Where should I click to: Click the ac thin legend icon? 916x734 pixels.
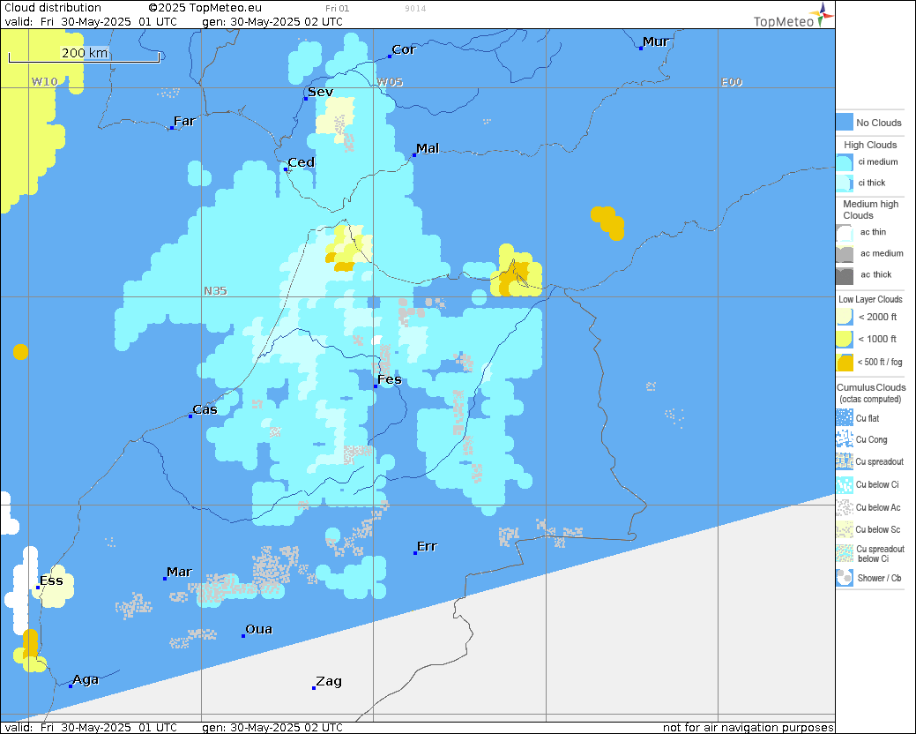(844, 232)
